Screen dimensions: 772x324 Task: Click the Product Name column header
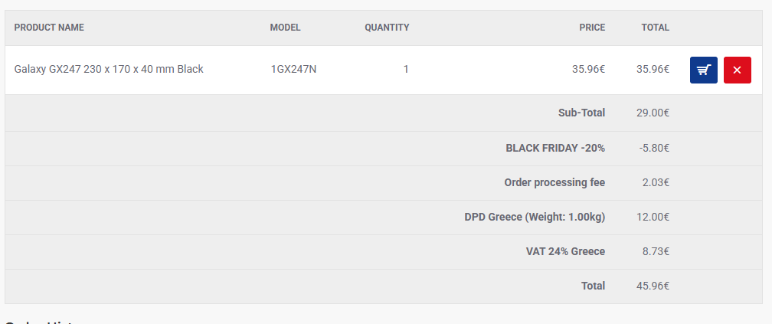(x=49, y=28)
